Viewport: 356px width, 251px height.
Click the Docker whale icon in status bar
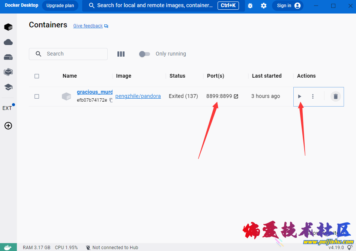[8, 247]
